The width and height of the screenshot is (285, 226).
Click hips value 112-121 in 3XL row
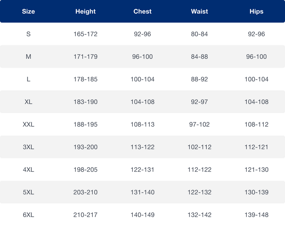(256, 147)
